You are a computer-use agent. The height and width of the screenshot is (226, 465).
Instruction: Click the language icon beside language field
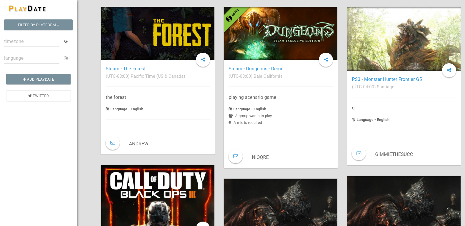[x=66, y=58]
